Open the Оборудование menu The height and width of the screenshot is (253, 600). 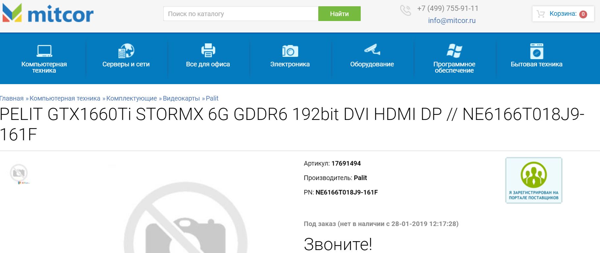[372, 64]
